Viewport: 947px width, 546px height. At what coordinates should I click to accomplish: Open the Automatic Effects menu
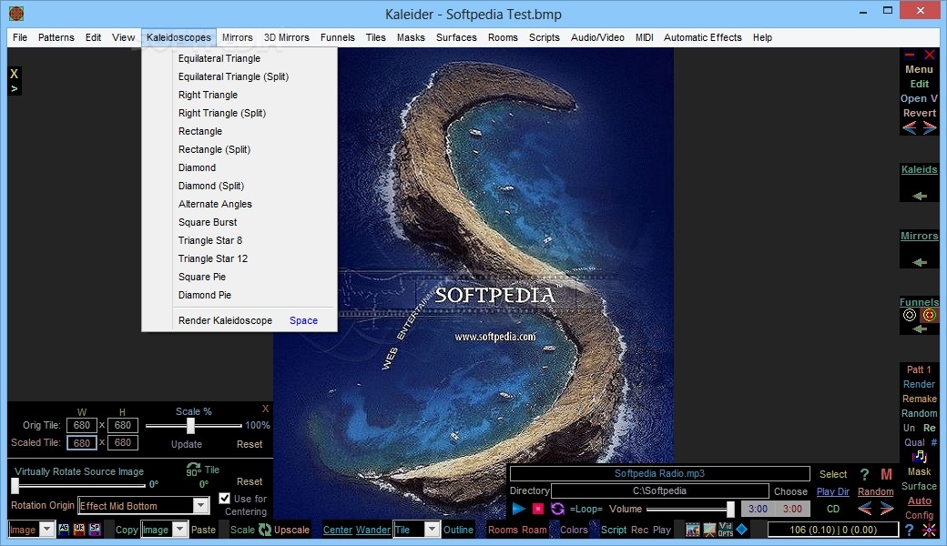click(702, 37)
